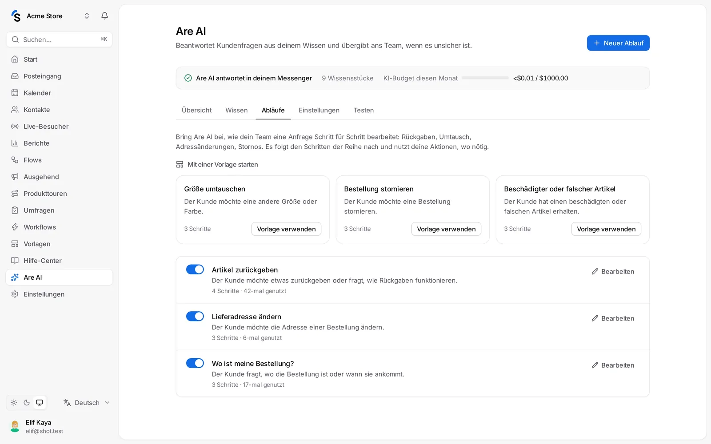711x444 pixels.
Task: Open Elif Kaya user profile
Action: coord(59,427)
